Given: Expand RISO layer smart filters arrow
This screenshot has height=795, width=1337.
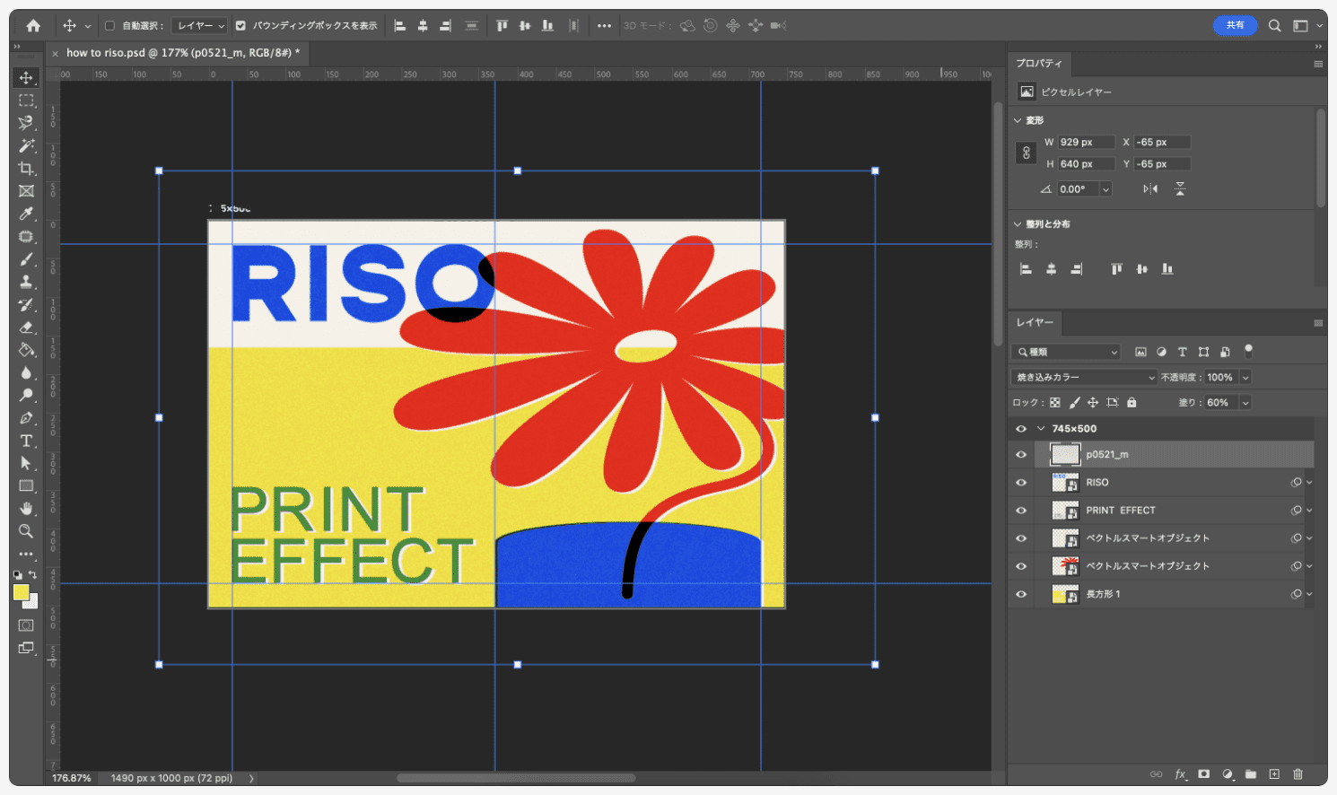Looking at the screenshot, I should [x=1309, y=483].
